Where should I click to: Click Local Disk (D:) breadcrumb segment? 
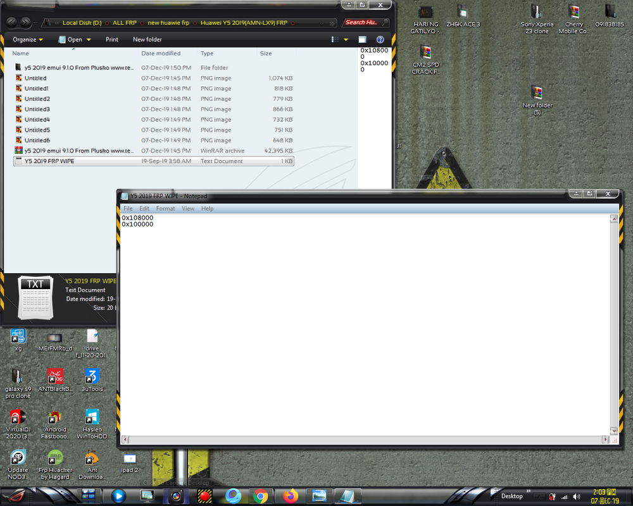coord(82,23)
